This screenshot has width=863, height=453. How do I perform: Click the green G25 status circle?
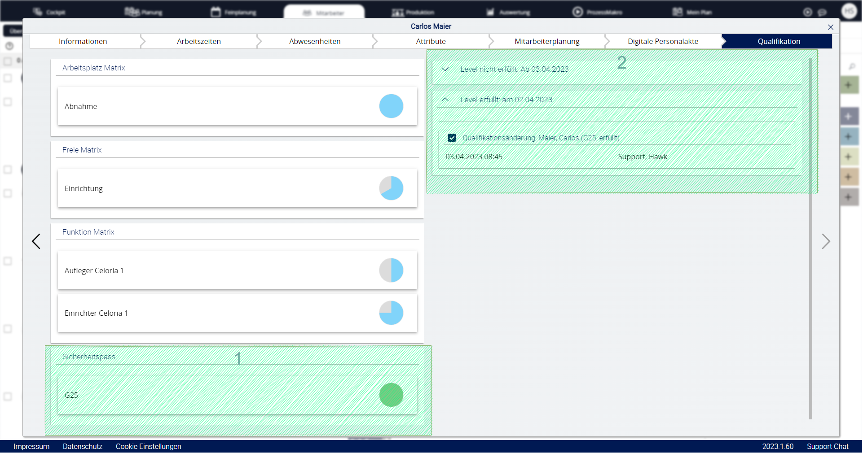tap(391, 395)
